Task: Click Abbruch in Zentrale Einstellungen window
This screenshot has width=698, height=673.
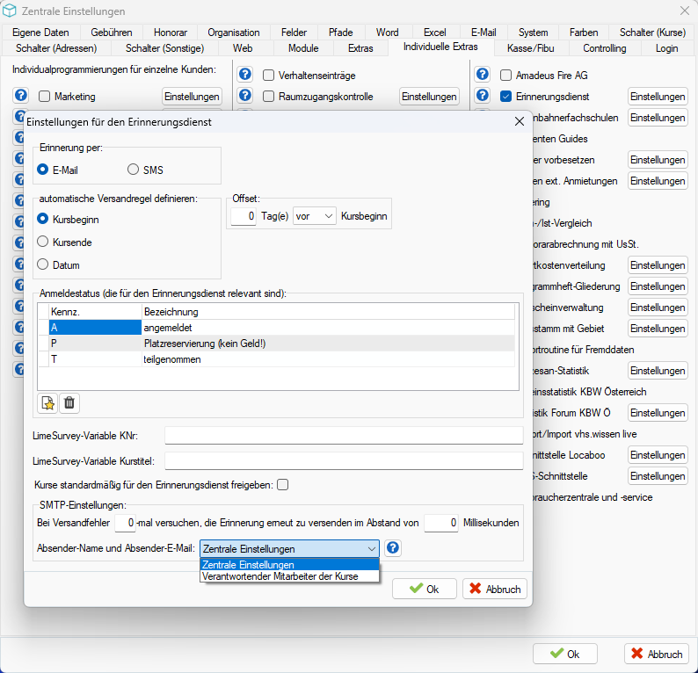Action: click(657, 654)
